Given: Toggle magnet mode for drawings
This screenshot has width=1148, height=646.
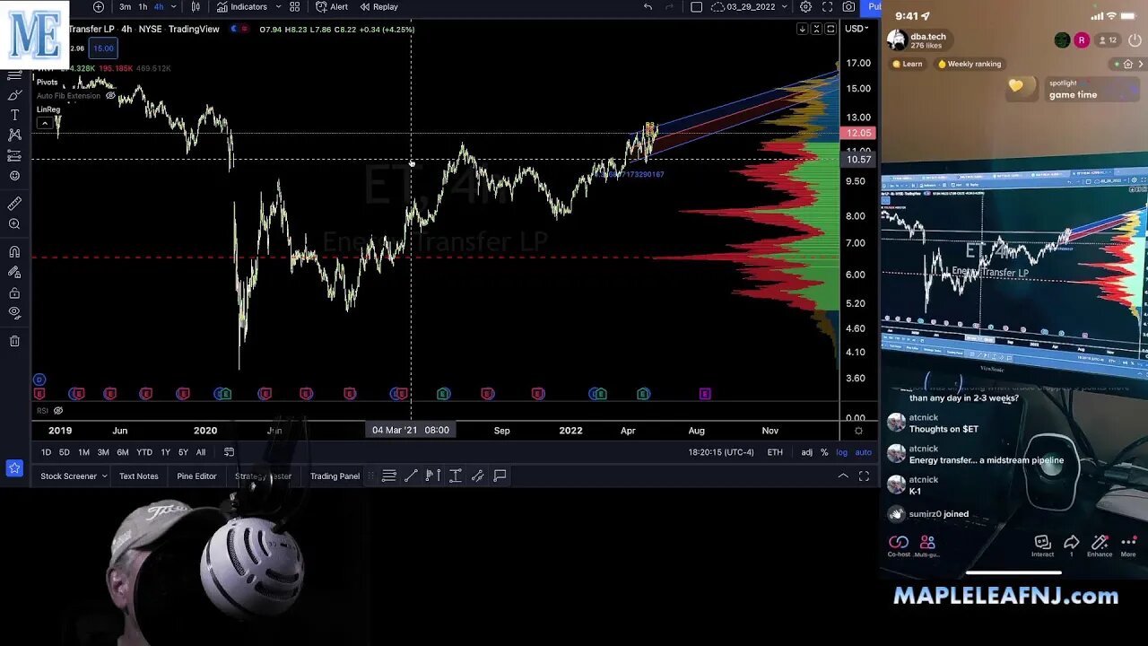Looking at the screenshot, I should 14,252.
